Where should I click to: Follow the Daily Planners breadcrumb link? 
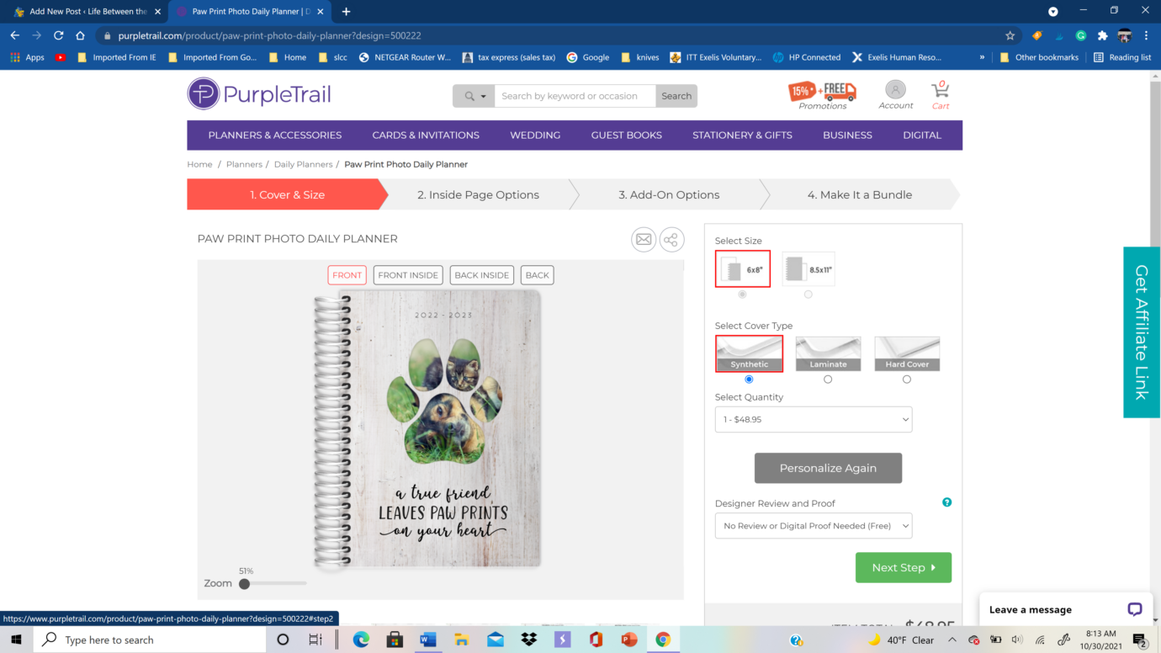click(x=303, y=164)
